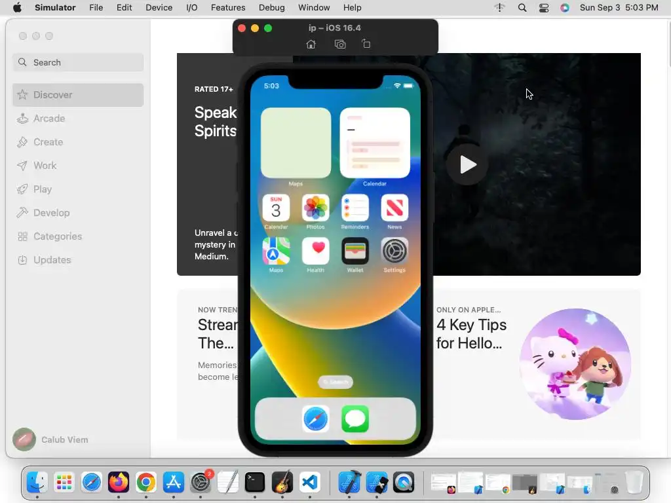Launch Messages from the iPhone dock

tap(355, 419)
